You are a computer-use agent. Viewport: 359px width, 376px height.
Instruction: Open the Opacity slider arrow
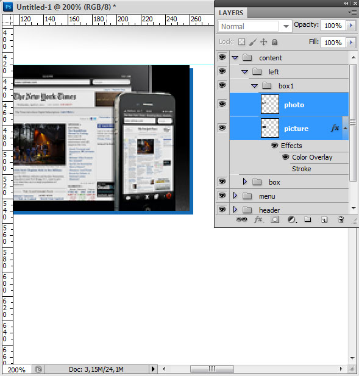[x=351, y=26]
